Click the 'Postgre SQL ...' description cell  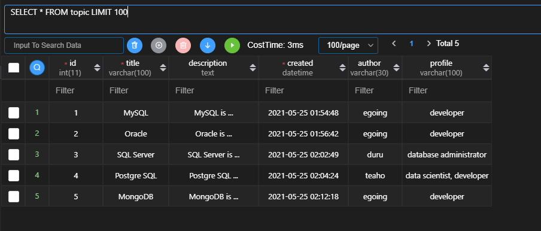(x=214, y=176)
